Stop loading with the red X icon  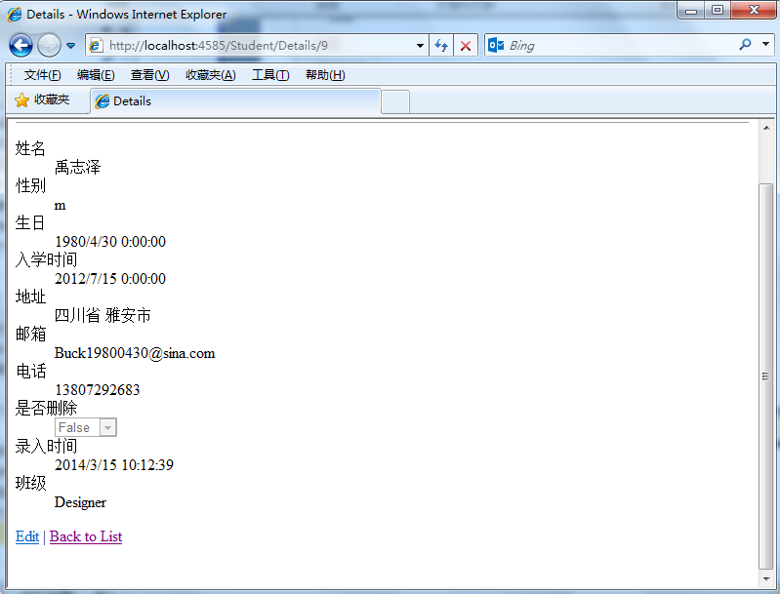466,46
